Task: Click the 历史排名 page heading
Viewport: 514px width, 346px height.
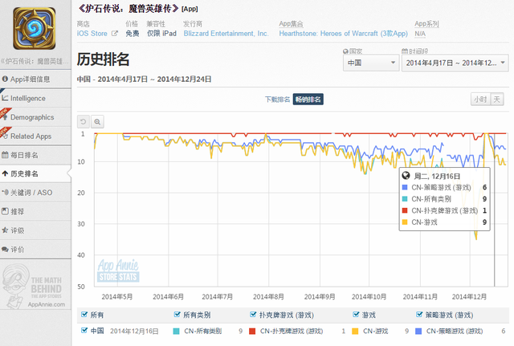Action: pos(103,59)
